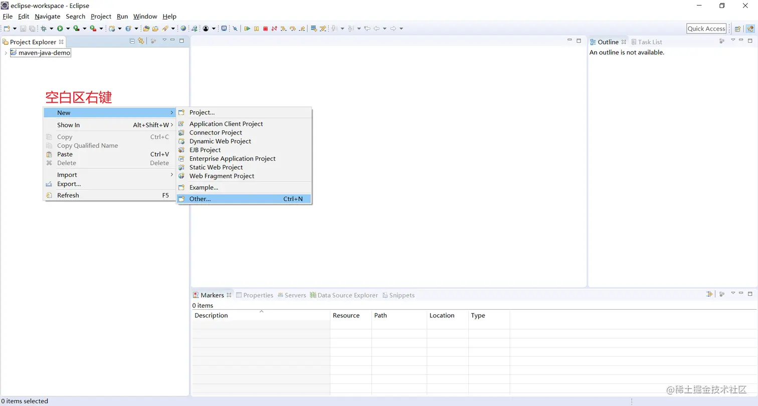Open the Run button dropdown arrow
This screenshot has height=406, width=758.
pyautogui.click(x=68, y=29)
